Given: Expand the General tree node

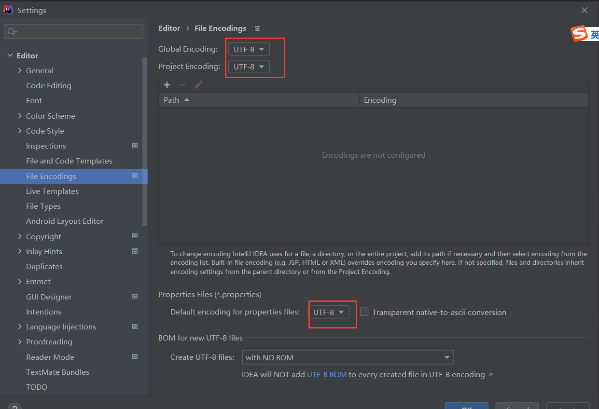Looking at the screenshot, I should click(20, 70).
